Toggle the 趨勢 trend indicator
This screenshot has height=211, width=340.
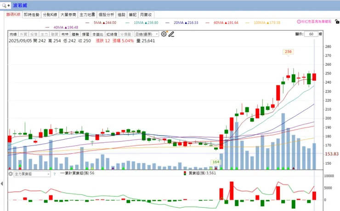[75, 34]
